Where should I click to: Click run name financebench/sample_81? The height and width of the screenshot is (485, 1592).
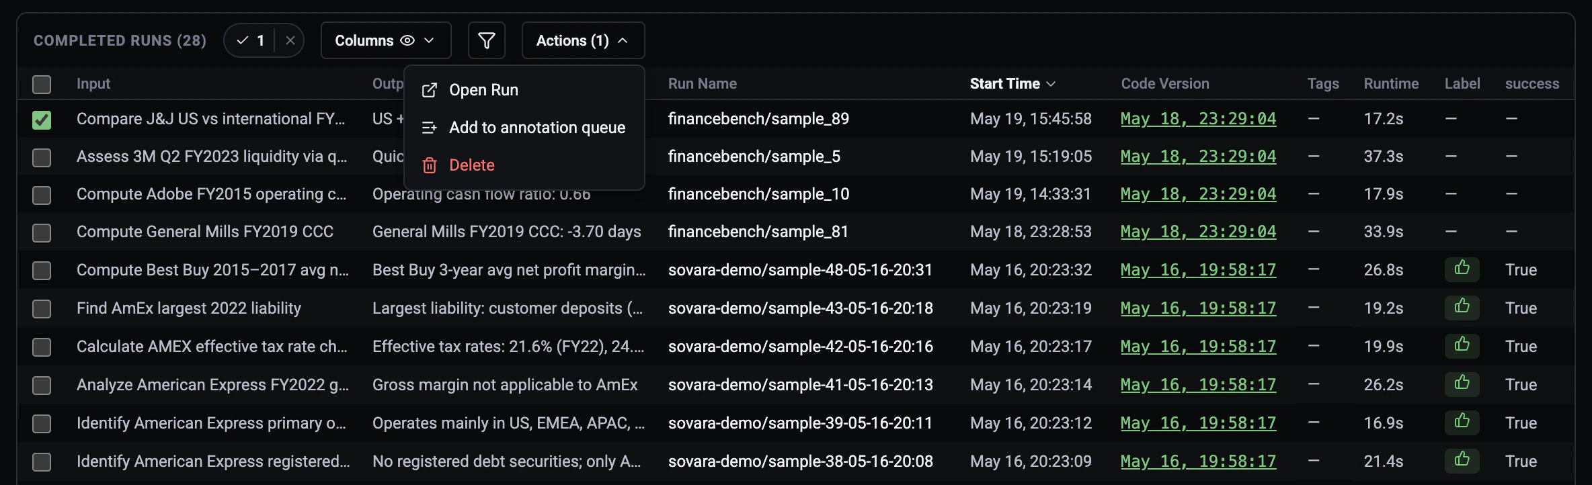pyautogui.click(x=758, y=232)
